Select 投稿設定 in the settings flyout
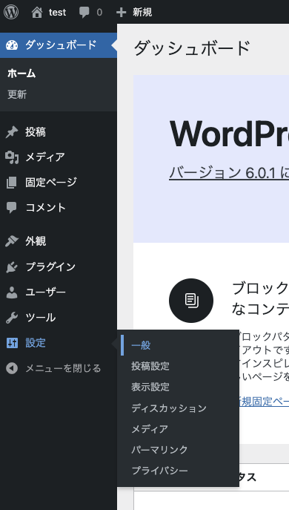Screen dimensions: 289x510 point(150,366)
